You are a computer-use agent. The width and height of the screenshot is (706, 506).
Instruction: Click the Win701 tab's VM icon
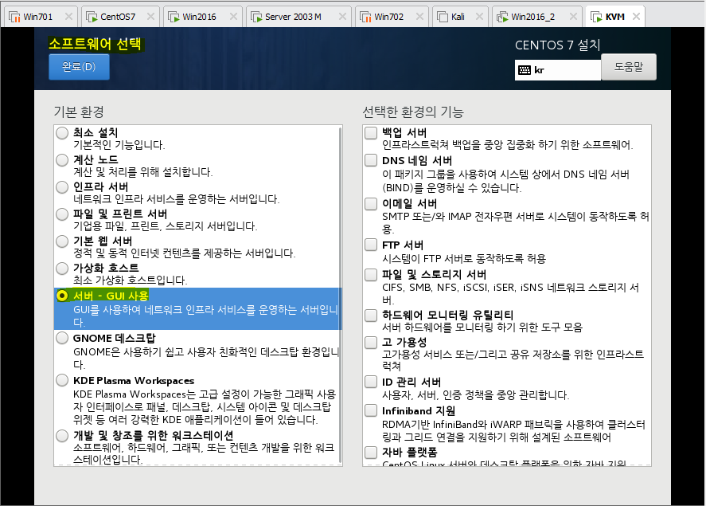15,17
